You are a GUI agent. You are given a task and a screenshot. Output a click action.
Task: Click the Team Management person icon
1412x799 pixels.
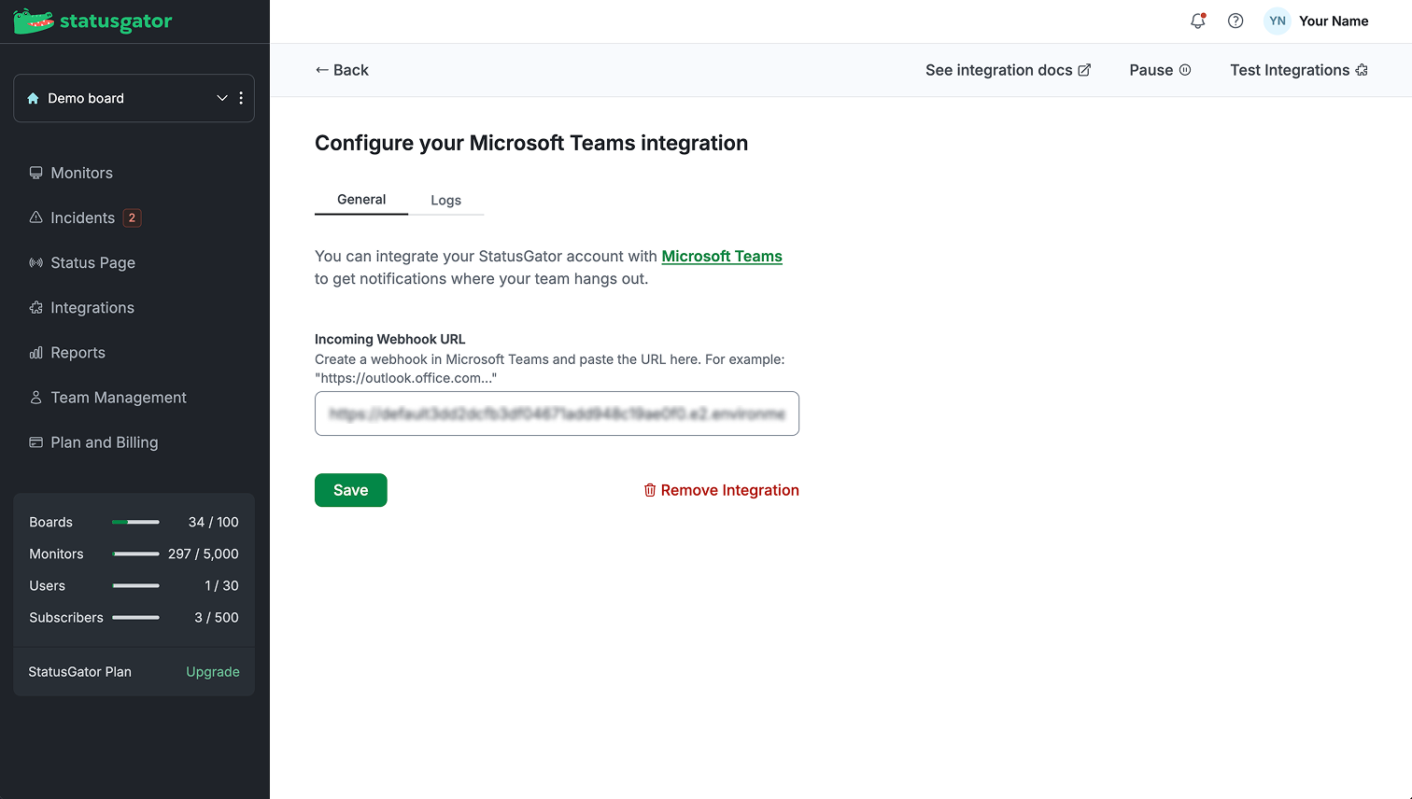coord(35,397)
